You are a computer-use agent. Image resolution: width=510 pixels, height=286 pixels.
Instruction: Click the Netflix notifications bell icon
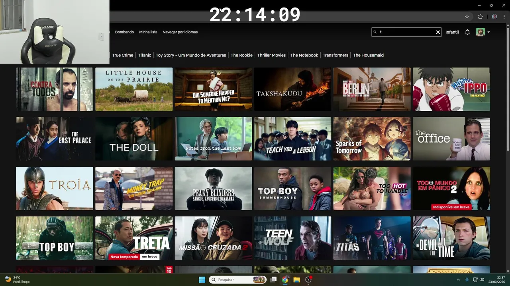tap(467, 32)
